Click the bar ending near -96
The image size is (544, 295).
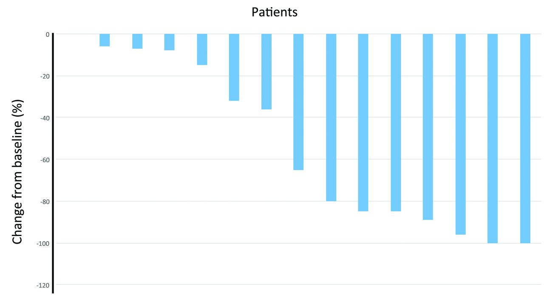[x=460, y=134]
